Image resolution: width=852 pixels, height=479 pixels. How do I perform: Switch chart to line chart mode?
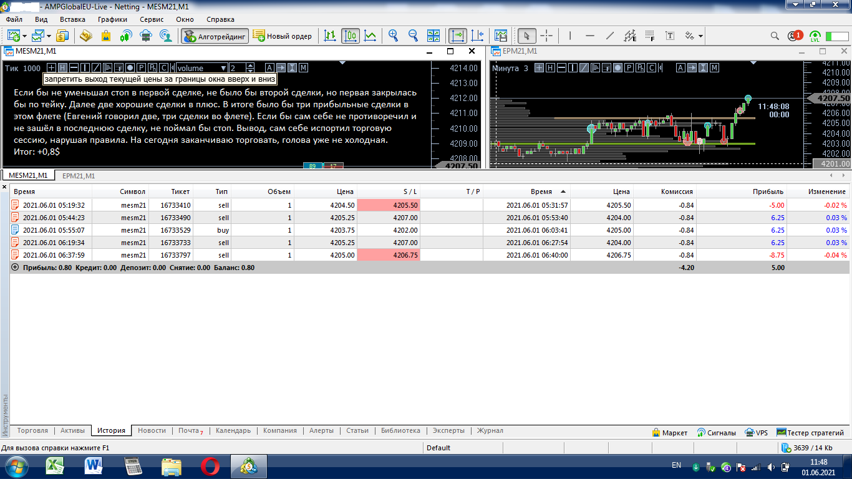(x=370, y=36)
